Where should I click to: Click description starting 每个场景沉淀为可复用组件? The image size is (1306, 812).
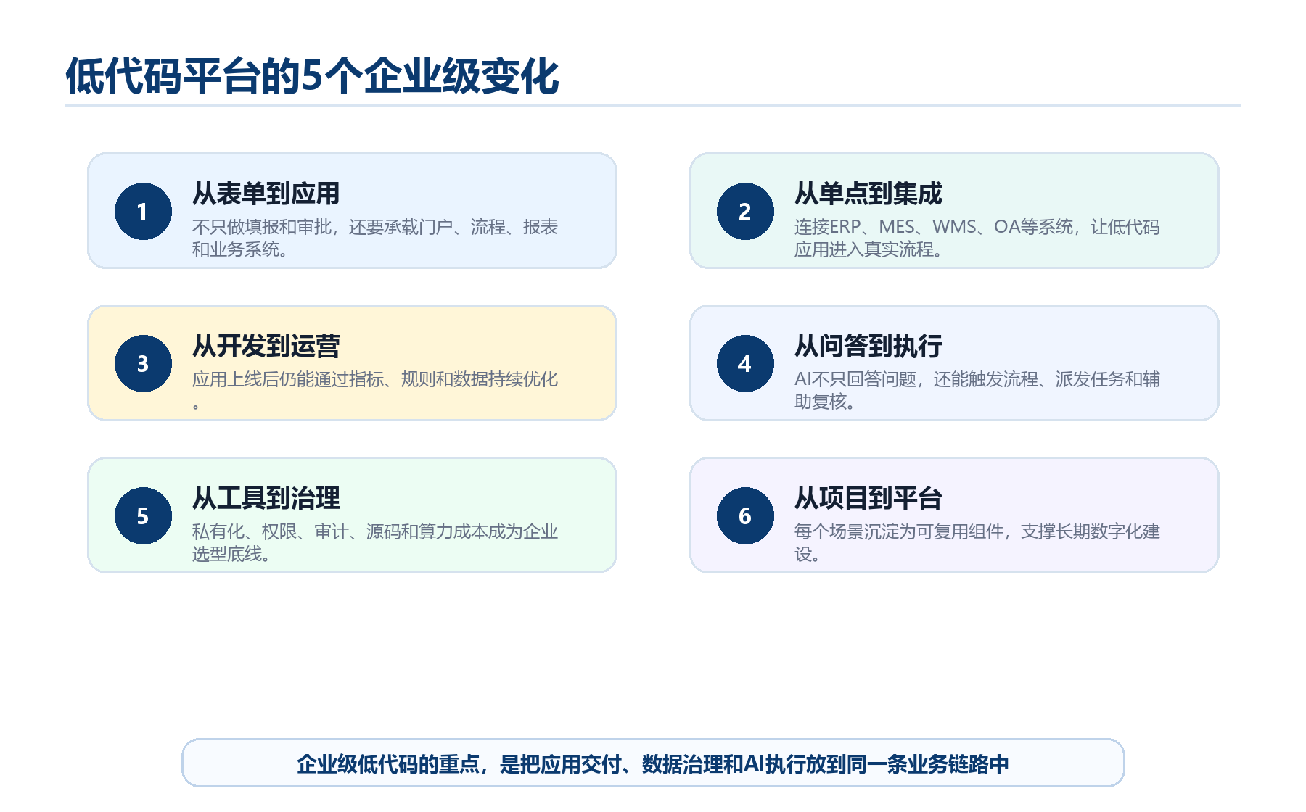(x=977, y=542)
